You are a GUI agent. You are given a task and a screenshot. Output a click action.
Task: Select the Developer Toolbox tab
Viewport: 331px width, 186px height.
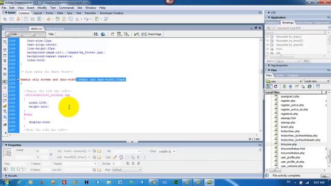point(112,13)
